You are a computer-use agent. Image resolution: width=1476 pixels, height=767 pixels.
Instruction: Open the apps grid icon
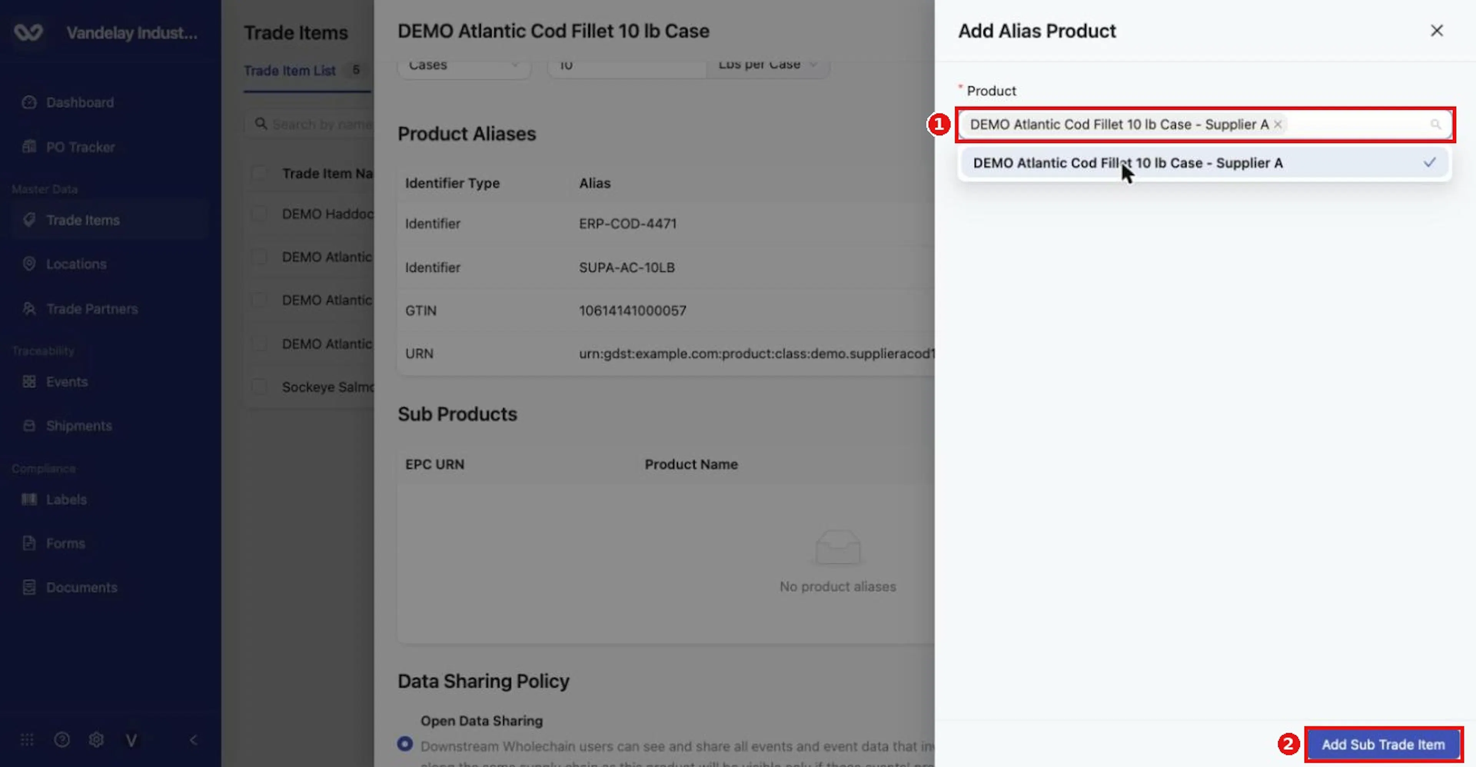point(27,740)
